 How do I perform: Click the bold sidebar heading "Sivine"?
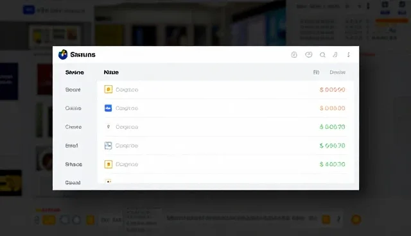click(74, 72)
